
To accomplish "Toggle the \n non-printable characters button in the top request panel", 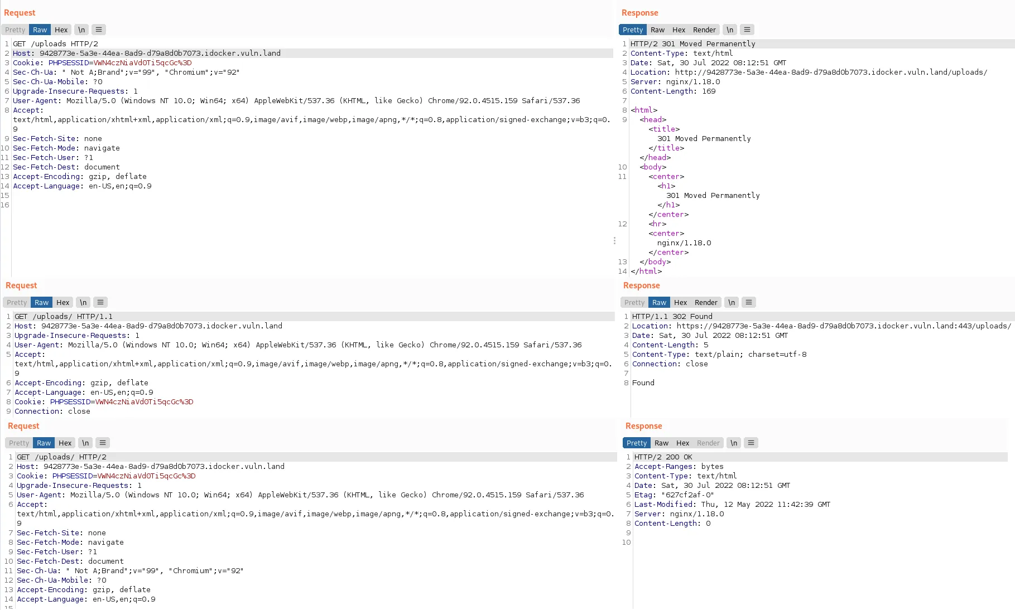I will point(81,30).
